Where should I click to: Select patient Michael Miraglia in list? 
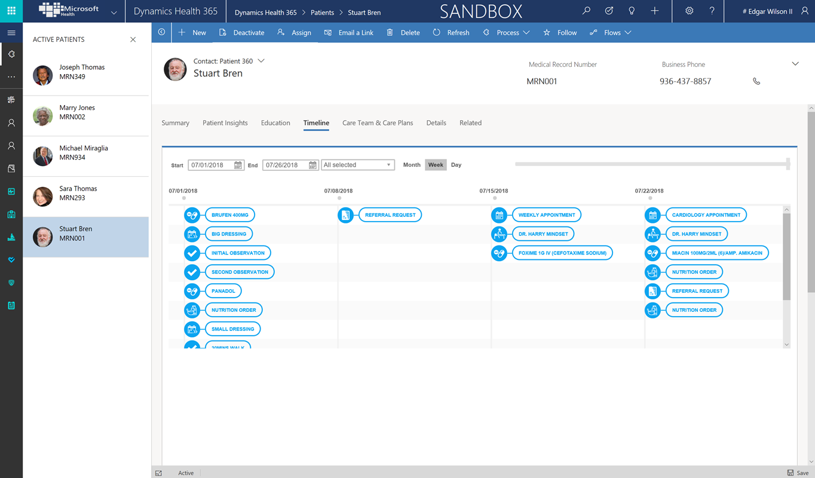pyautogui.click(x=86, y=157)
